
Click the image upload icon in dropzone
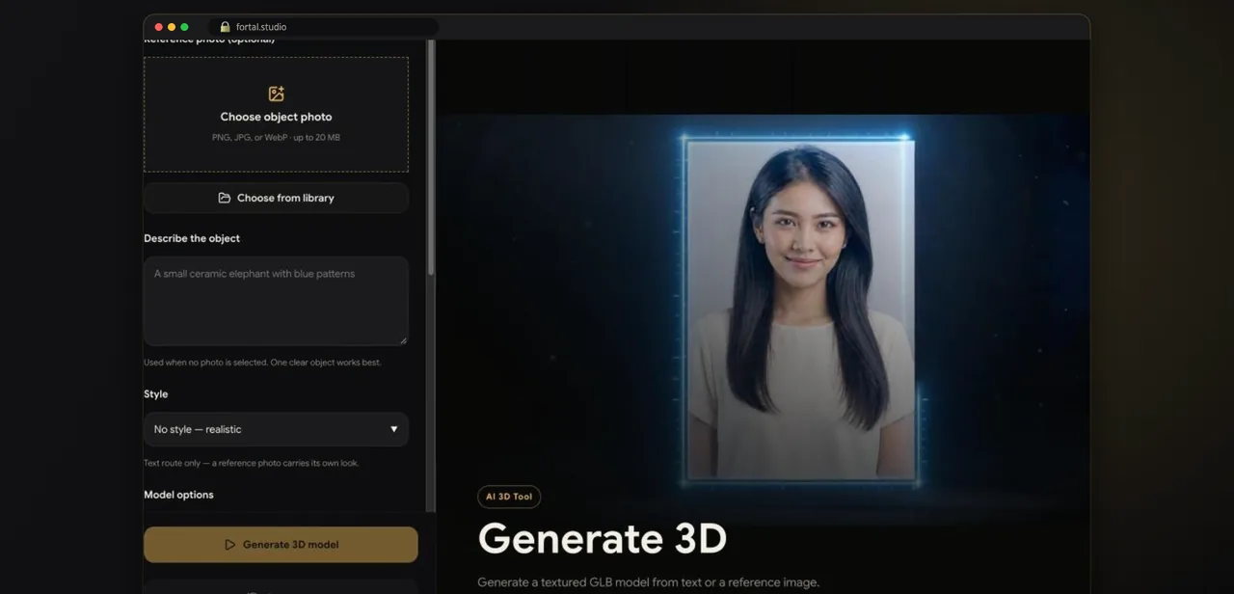tap(276, 94)
